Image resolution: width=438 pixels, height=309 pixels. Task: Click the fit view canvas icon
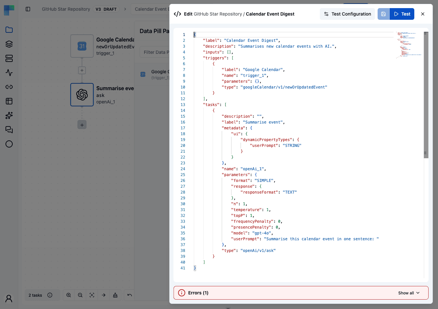point(92,295)
